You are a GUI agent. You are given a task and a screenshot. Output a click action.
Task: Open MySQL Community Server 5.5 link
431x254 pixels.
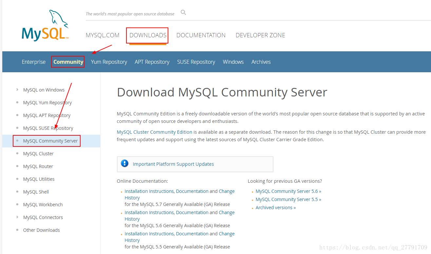(x=288, y=199)
